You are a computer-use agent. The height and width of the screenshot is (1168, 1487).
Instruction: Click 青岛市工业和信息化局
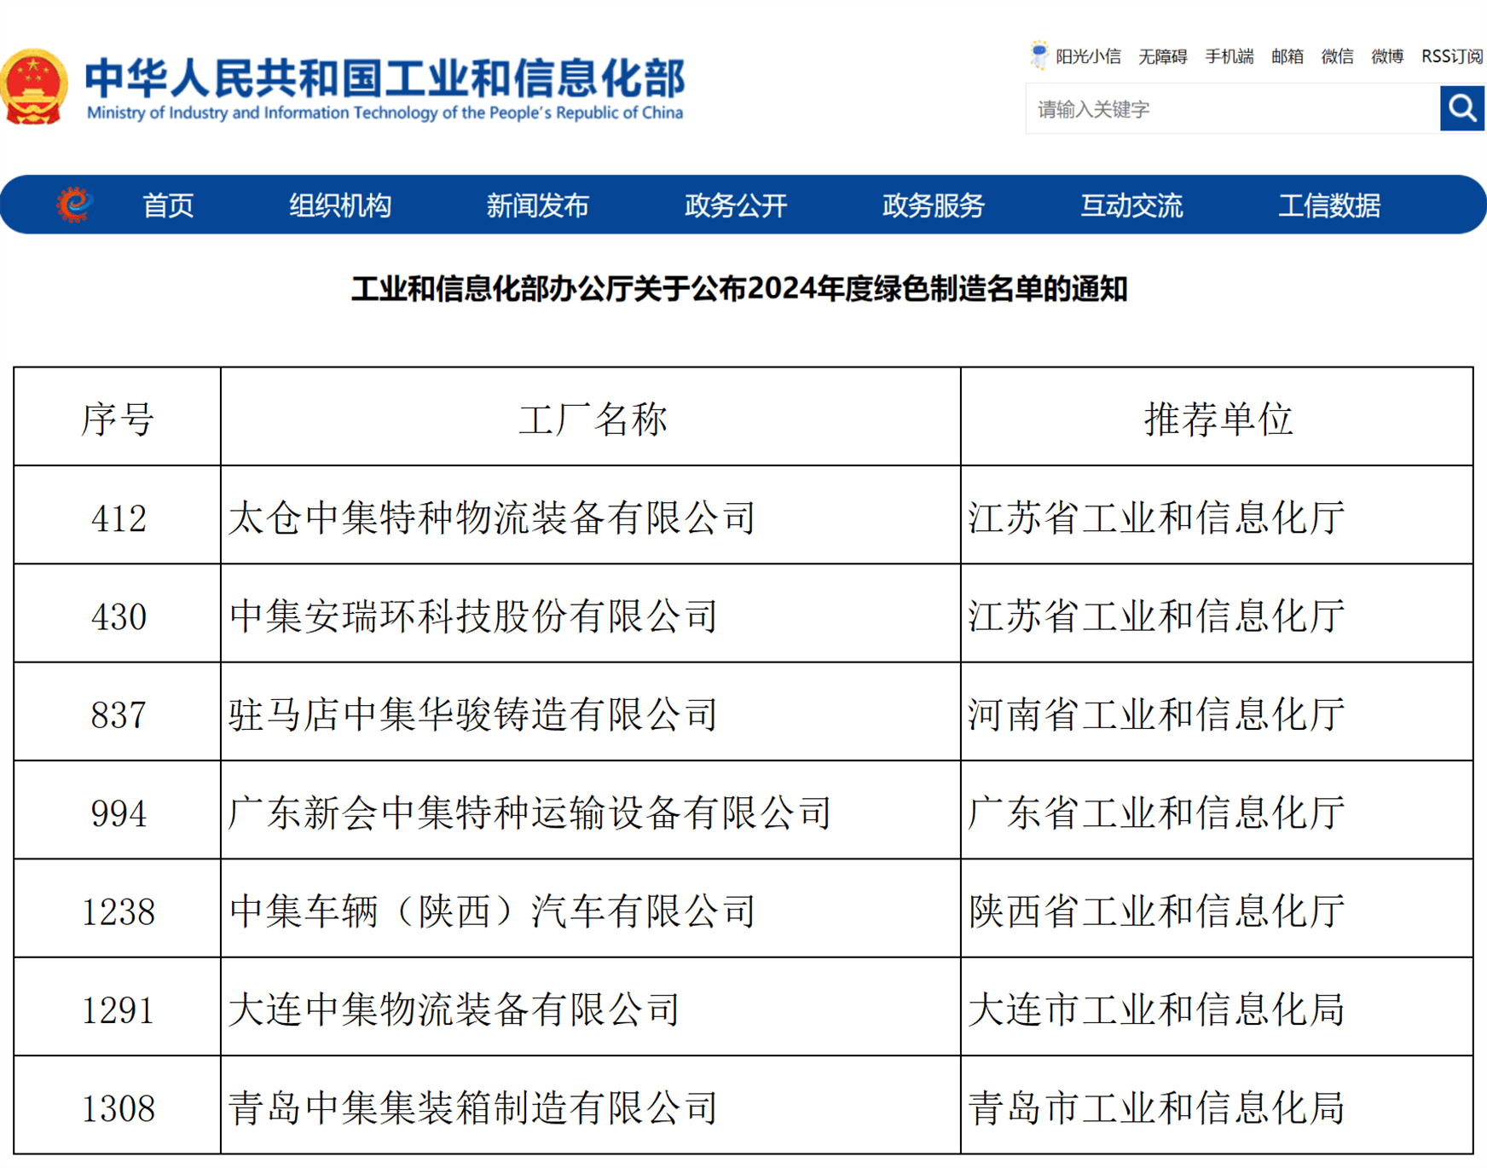(1156, 1108)
